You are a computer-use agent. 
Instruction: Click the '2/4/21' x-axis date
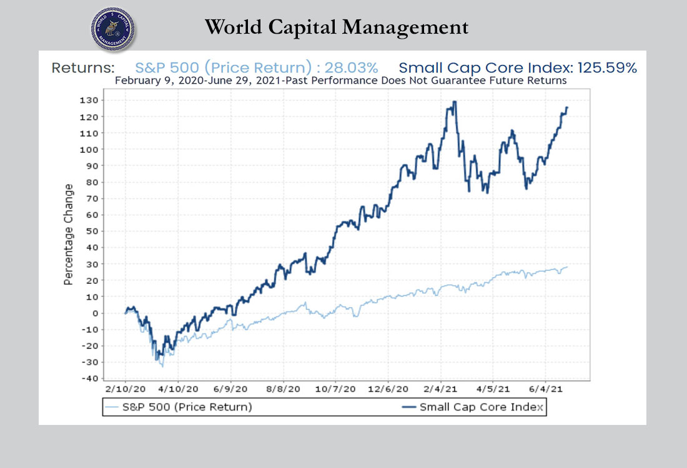[x=440, y=389]
